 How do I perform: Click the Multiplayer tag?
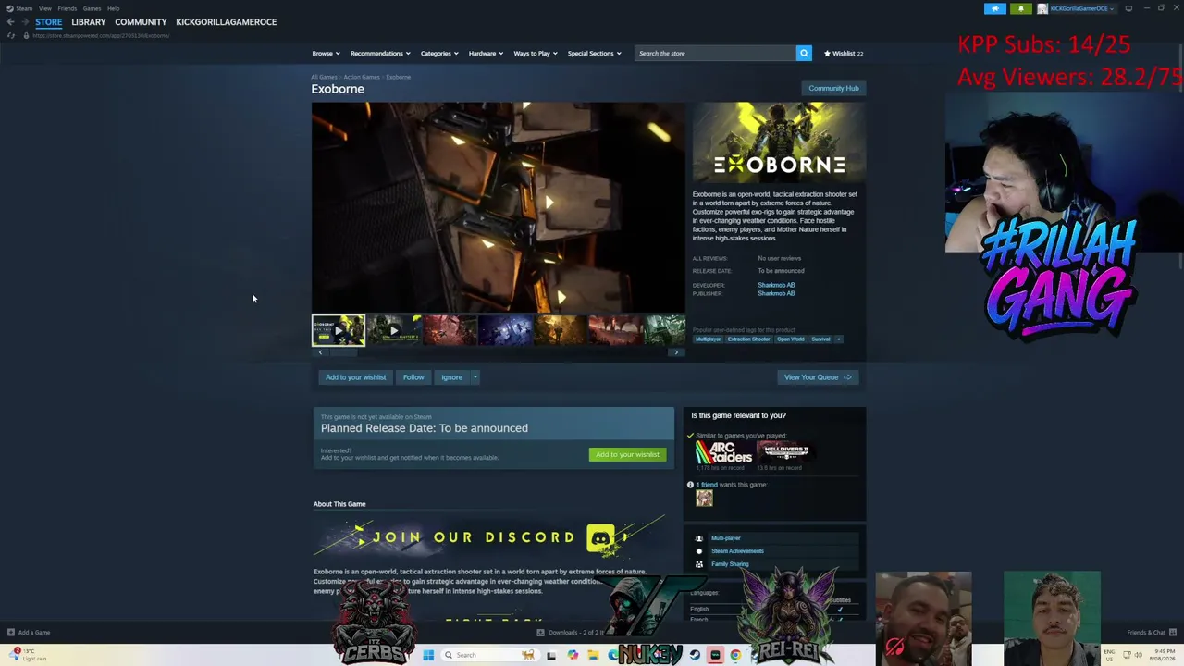point(708,339)
